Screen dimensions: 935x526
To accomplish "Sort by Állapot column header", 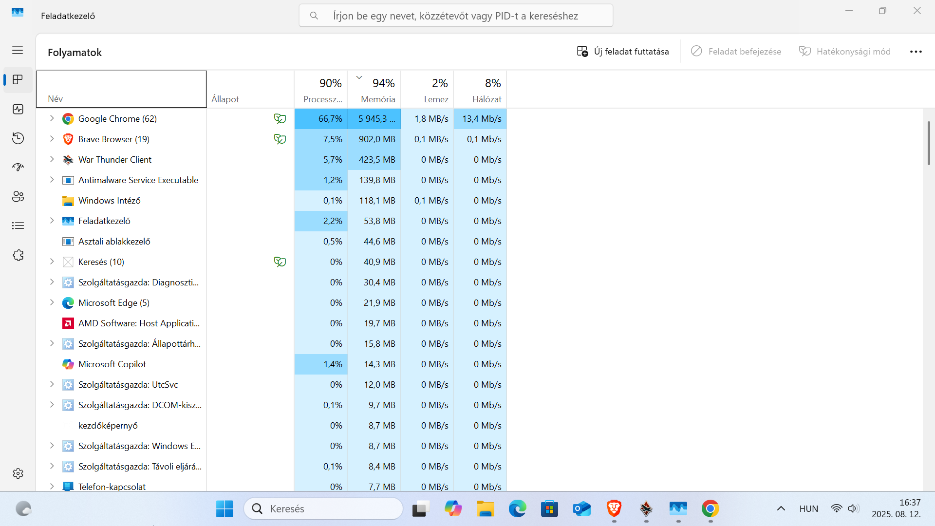I will point(250,89).
